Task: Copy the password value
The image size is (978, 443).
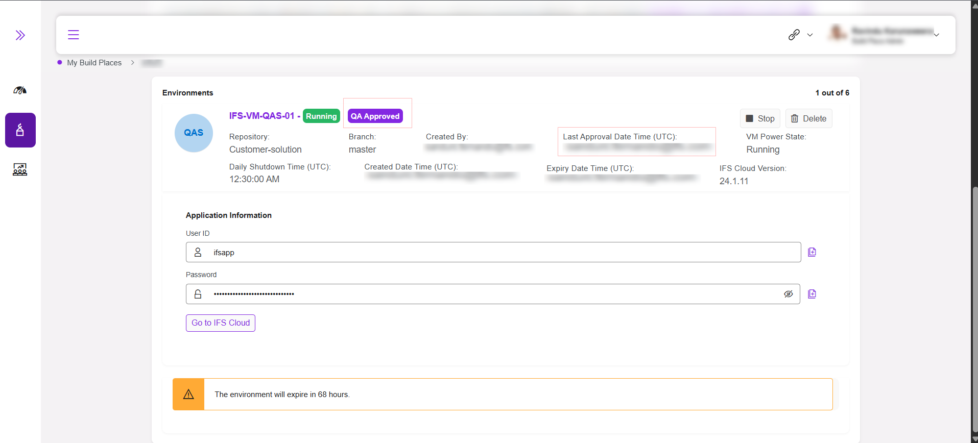Action: click(x=812, y=294)
